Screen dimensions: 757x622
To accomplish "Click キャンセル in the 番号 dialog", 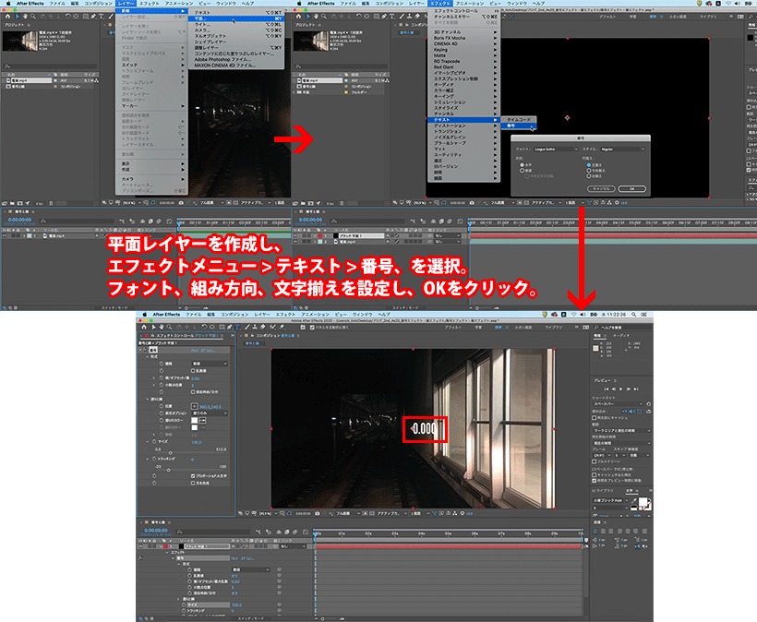I will point(601,188).
